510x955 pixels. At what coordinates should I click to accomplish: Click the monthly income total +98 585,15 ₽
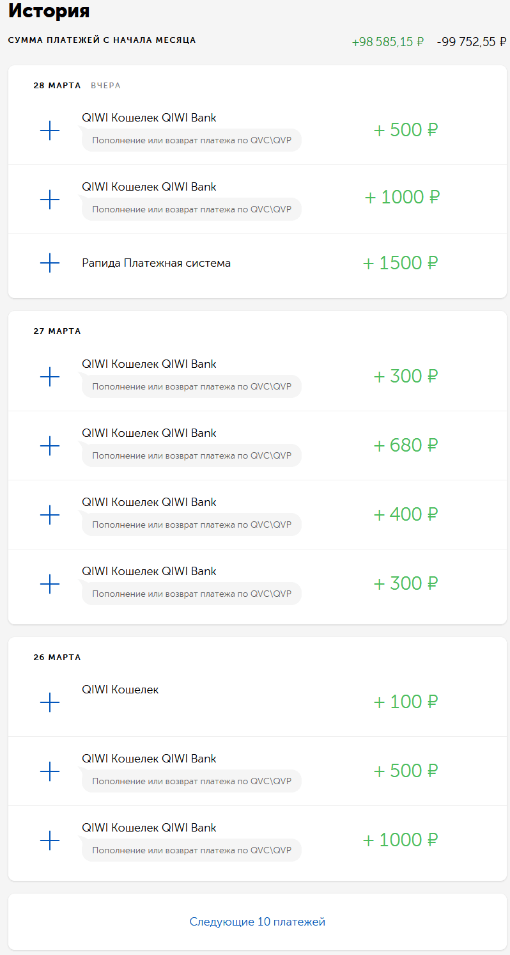(388, 42)
